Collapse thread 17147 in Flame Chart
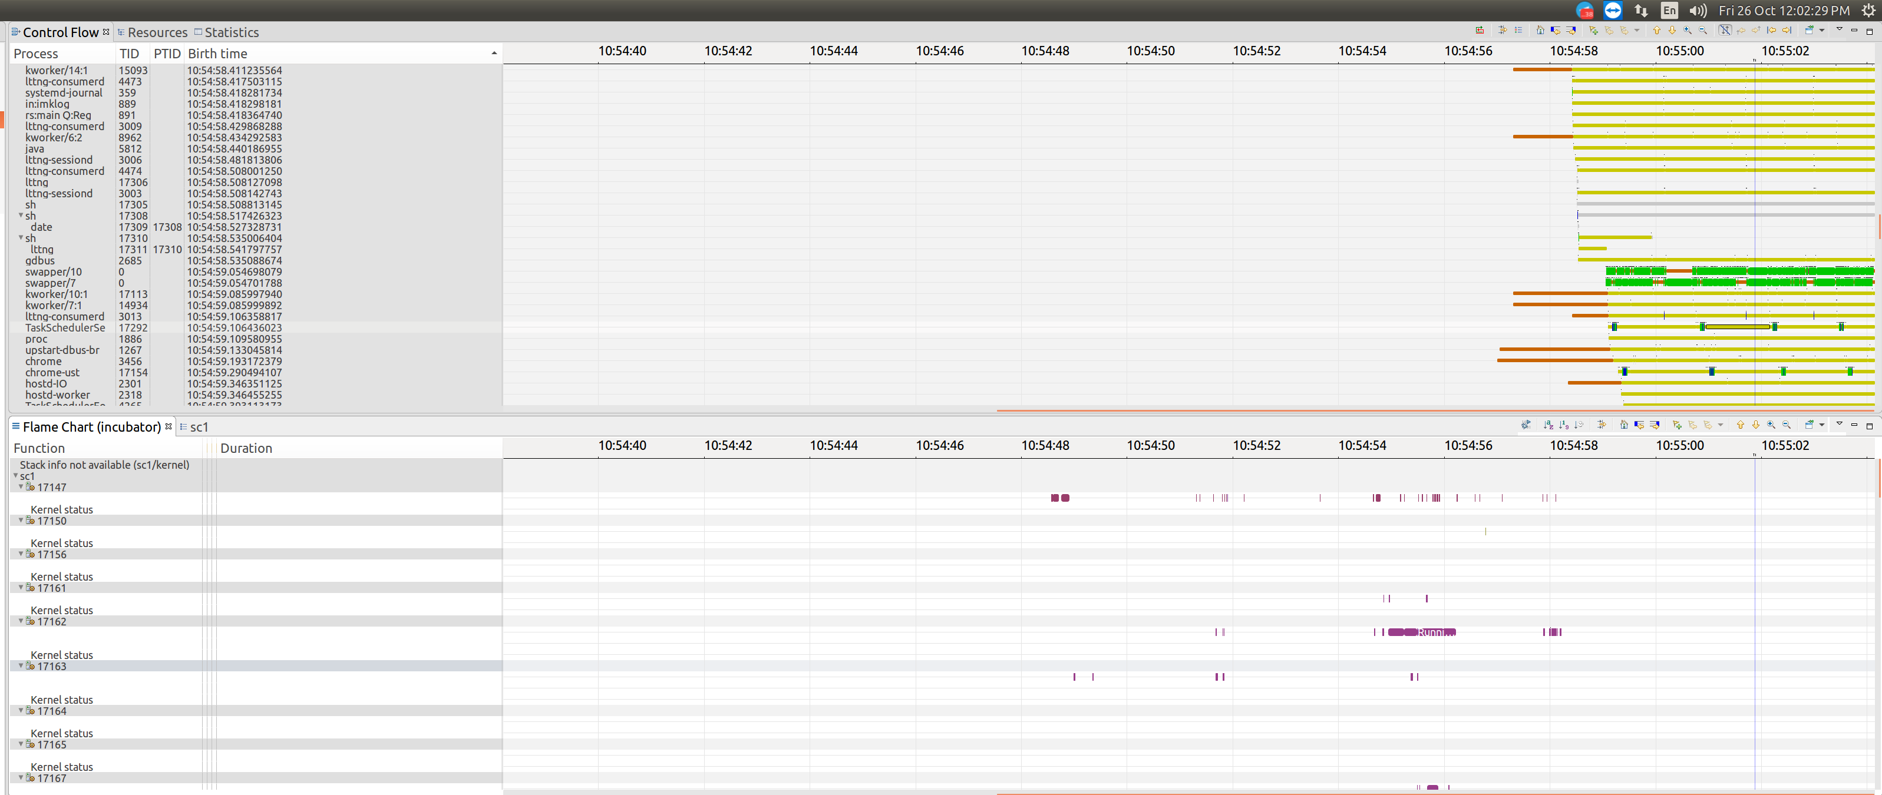 pyautogui.click(x=21, y=486)
